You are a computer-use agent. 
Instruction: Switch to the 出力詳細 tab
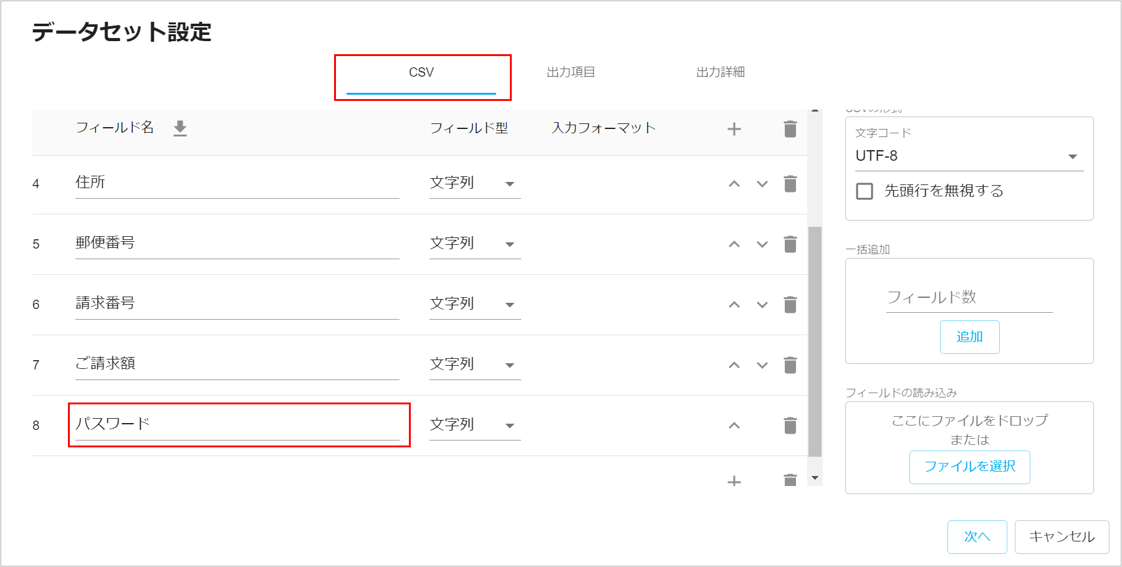pyautogui.click(x=720, y=72)
